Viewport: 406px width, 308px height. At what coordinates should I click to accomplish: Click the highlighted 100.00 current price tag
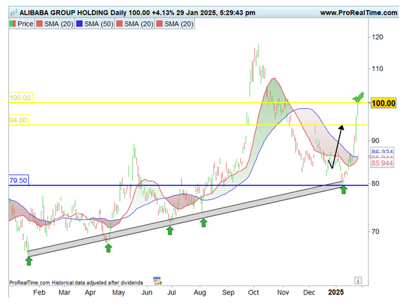pyautogui.click(x=383, y=103)
